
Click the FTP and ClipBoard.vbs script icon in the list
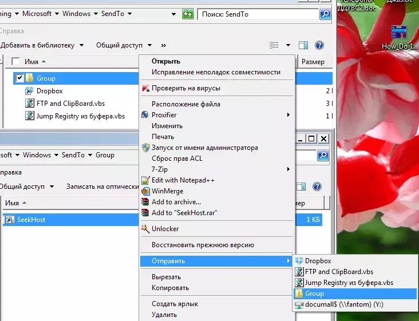point(29,103)
